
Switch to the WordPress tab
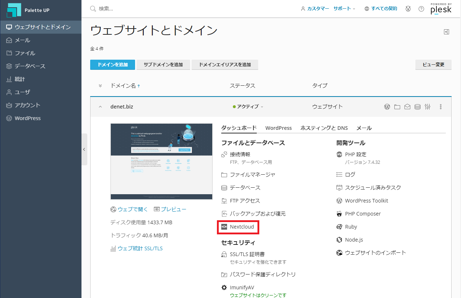click(x=278, y=128)
